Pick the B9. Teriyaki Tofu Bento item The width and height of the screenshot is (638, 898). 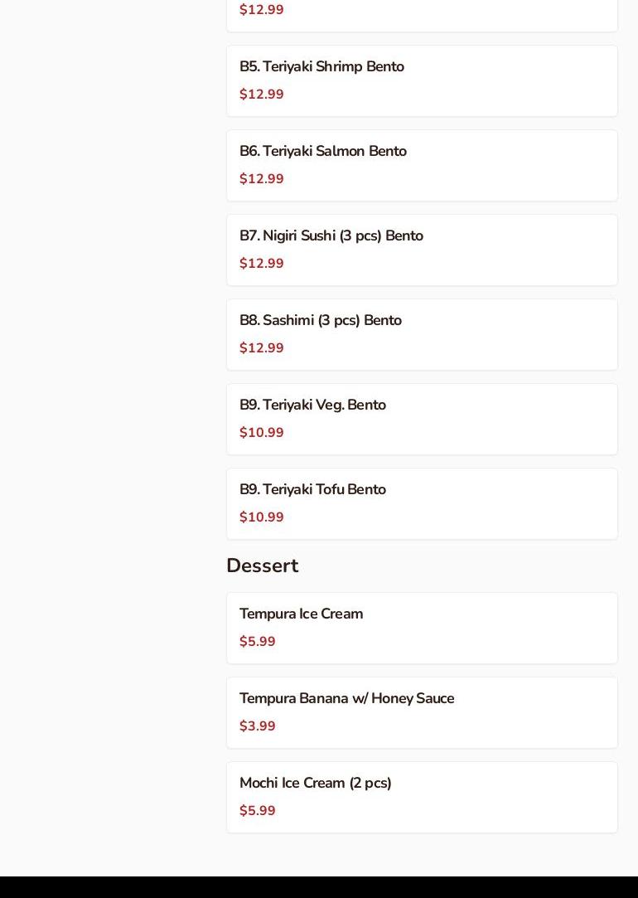[x=312, y=490]
